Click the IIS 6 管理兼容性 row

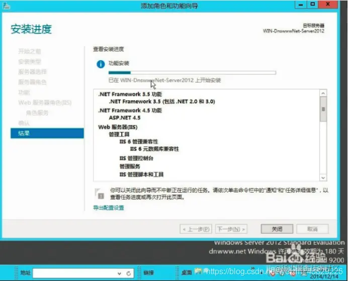[139, 142]
